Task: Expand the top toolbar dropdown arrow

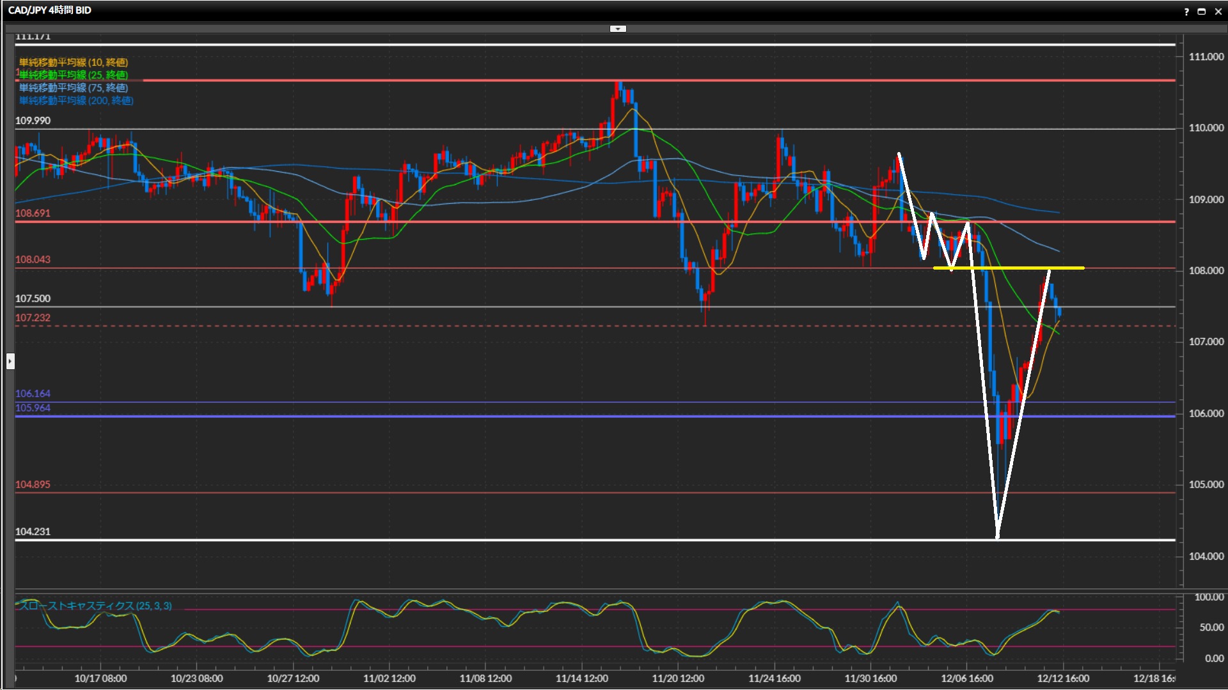Action: 618,29
